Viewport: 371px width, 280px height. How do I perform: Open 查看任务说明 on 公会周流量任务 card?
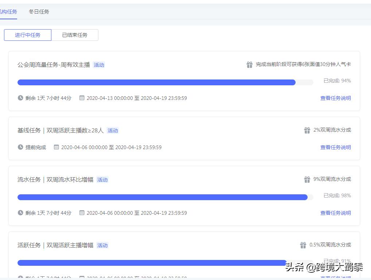336,98
